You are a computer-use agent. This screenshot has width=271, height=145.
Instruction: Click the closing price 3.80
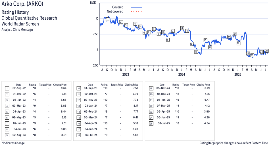[207, 111]
